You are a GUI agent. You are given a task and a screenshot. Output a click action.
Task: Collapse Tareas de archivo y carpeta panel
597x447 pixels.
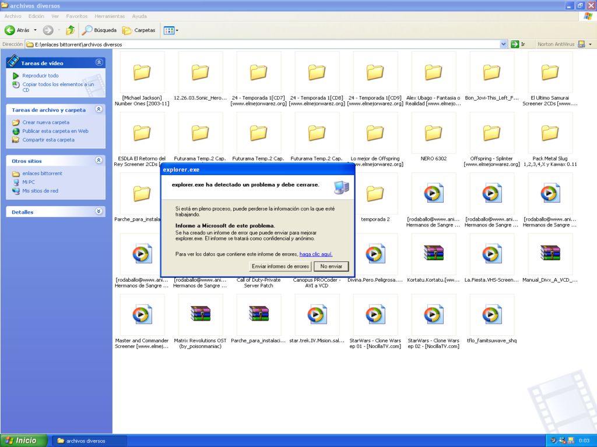pyautogui.click(x=99, y=109)
